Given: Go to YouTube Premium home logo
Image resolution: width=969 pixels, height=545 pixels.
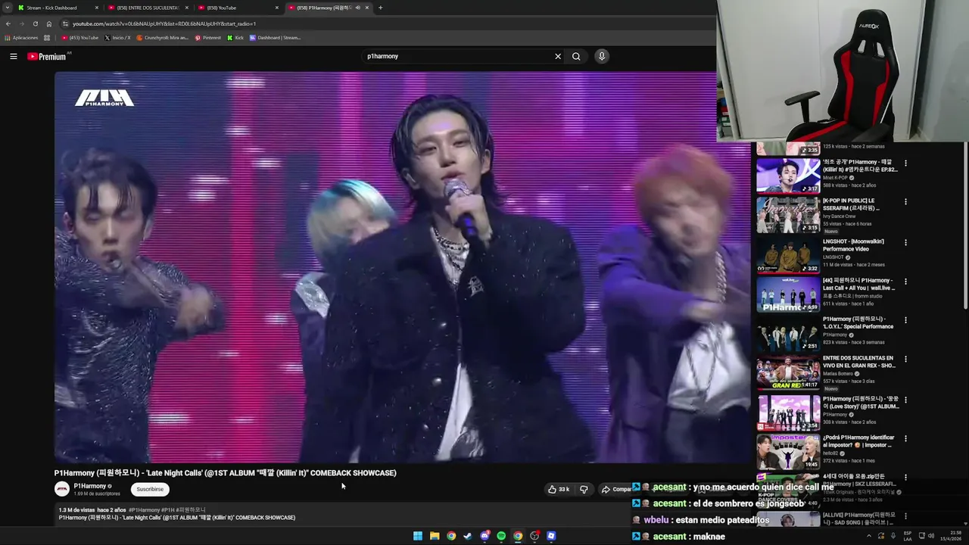Looking at the screenshot, I should (x=47, y=56).
